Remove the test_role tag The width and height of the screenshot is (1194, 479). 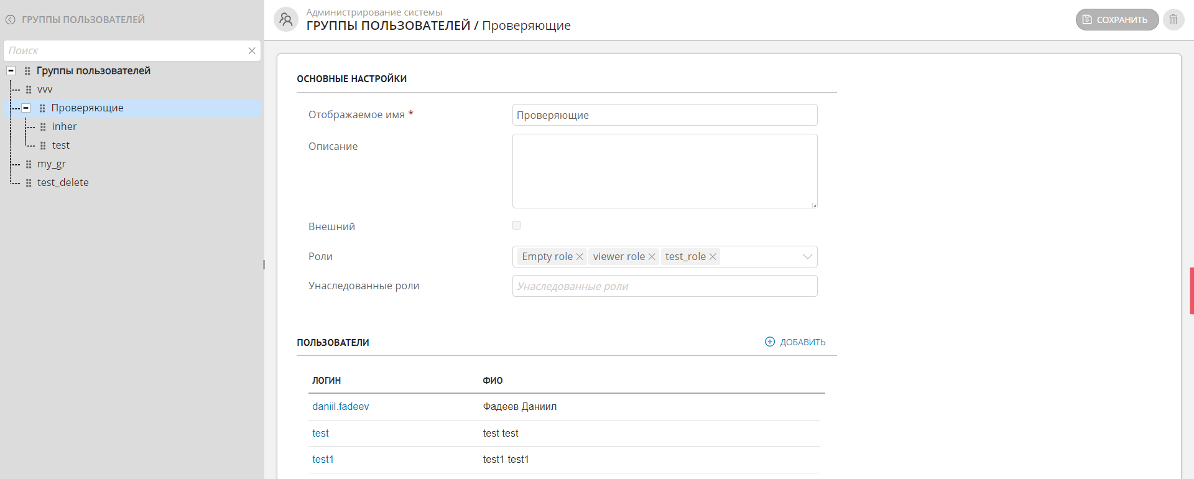pos(713,256)
